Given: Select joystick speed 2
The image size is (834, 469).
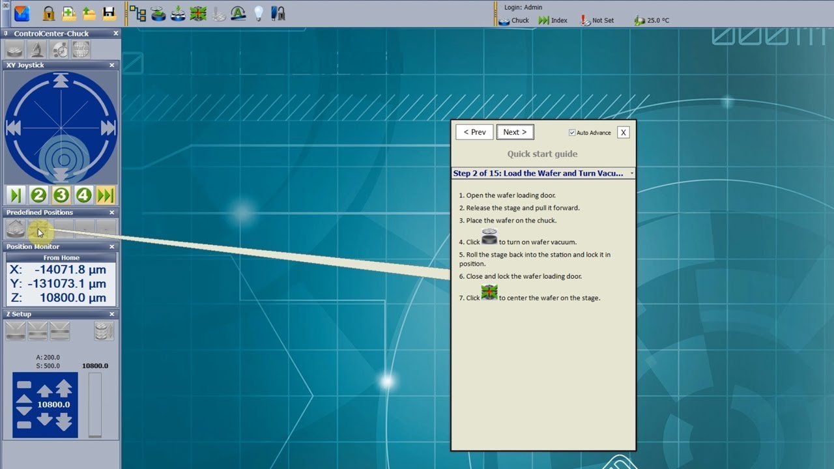Looking at the screenshot, I should pos(38,195).
